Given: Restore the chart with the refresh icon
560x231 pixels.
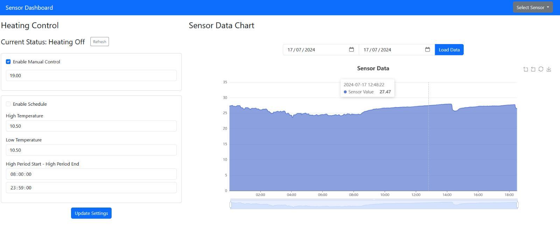Looking at the screenshot, I should point(541,69).
